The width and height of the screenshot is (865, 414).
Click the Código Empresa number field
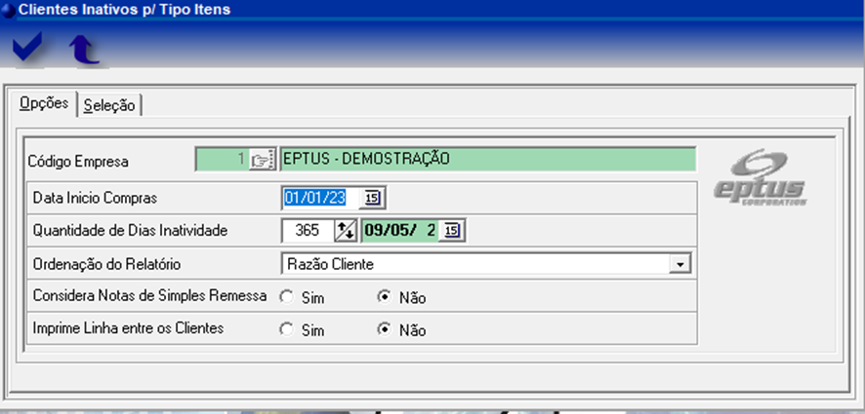pos(221,160)
